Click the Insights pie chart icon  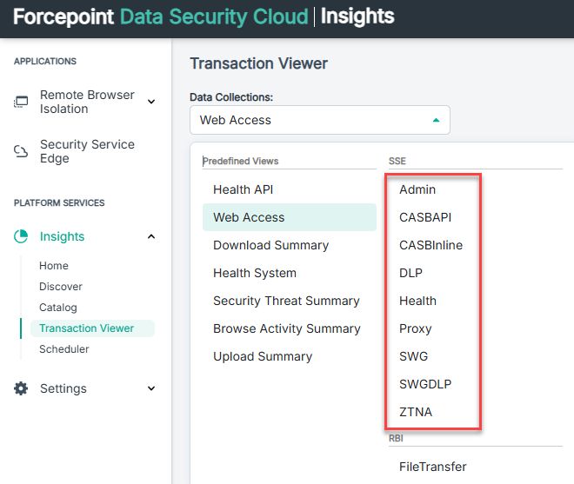coord(21,236)
